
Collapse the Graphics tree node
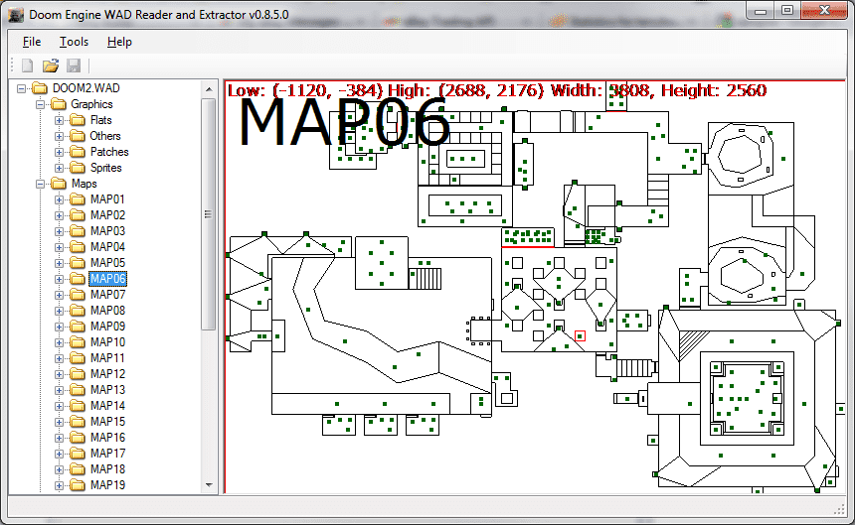(x=41, y=104)
